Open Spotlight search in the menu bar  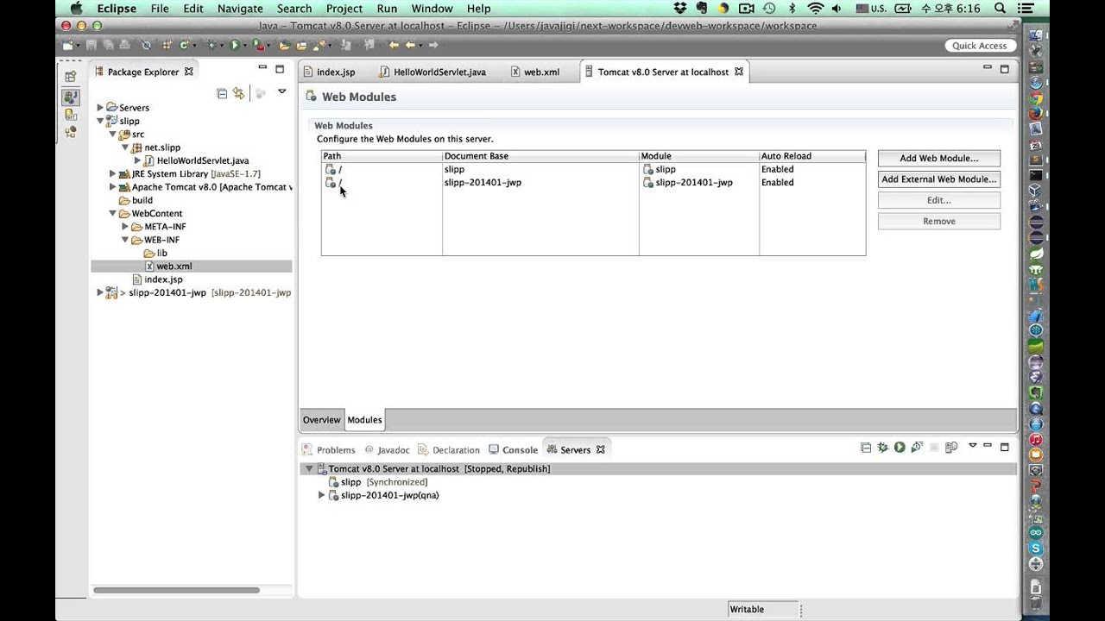pyautogui.click(x=1000, y=9)
